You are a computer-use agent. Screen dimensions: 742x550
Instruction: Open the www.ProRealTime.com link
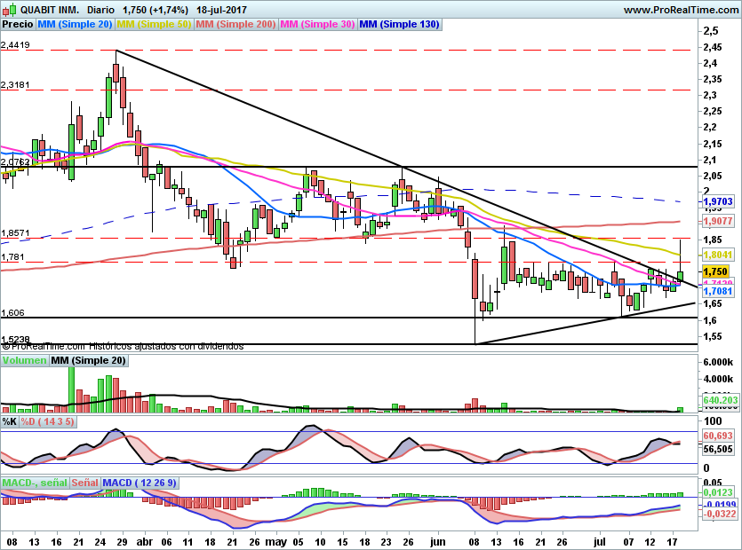(681, 10)
